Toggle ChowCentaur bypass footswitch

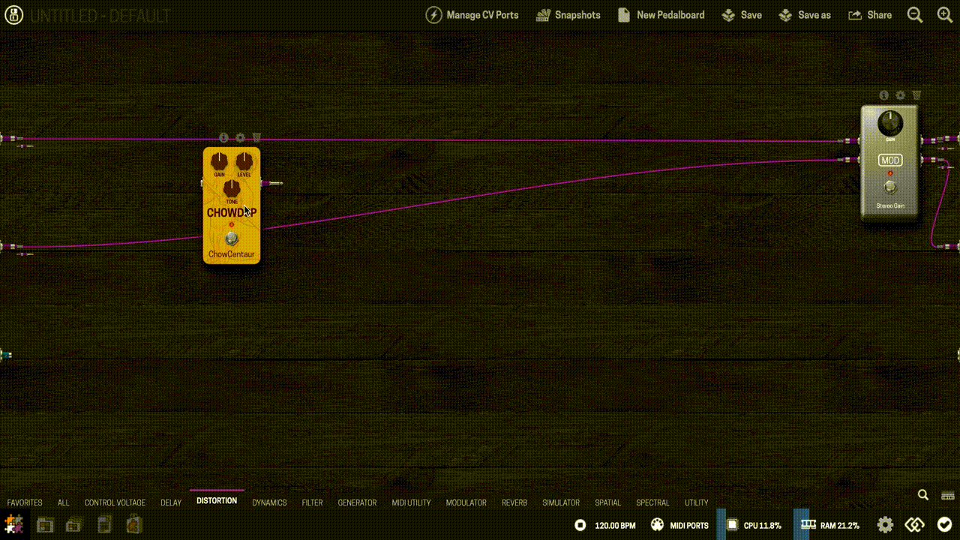(232, 239)
